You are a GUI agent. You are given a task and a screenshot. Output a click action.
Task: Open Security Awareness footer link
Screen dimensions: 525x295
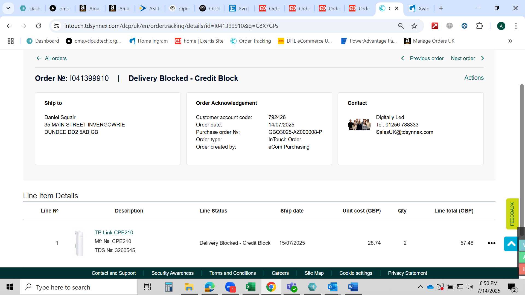tap(173, 273)
